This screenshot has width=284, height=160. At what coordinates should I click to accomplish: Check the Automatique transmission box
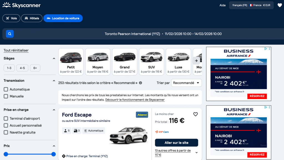tap(6, 89)
